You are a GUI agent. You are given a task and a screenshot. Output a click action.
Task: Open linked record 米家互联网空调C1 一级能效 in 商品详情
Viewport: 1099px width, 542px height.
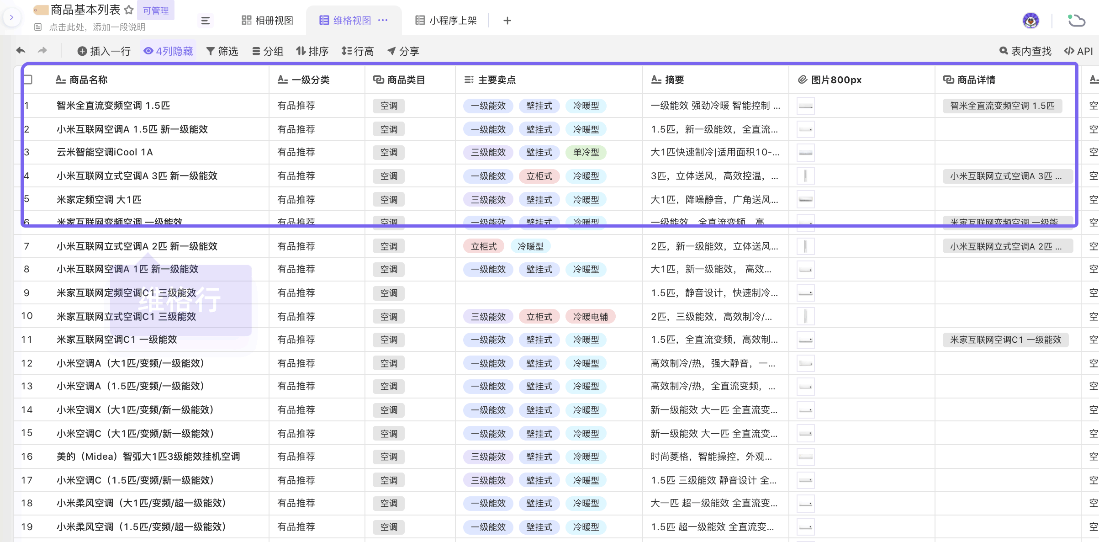click(1005, 340)
